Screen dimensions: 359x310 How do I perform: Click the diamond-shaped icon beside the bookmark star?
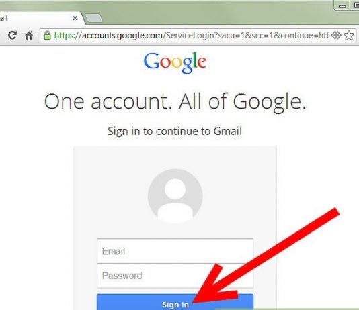(336, 35)
